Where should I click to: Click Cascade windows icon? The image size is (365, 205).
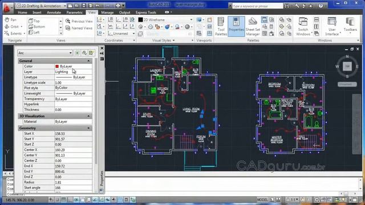point(317,34)
